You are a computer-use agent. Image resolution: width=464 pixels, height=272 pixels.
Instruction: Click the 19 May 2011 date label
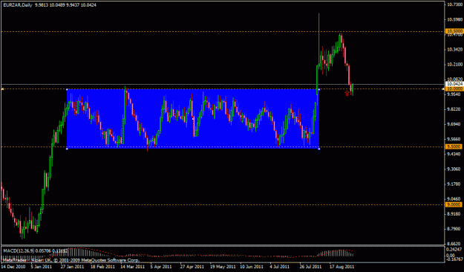tap(223, 267)
